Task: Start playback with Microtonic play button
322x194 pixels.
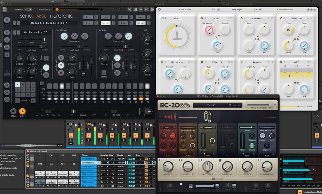Action: click(x=22, y=111)
